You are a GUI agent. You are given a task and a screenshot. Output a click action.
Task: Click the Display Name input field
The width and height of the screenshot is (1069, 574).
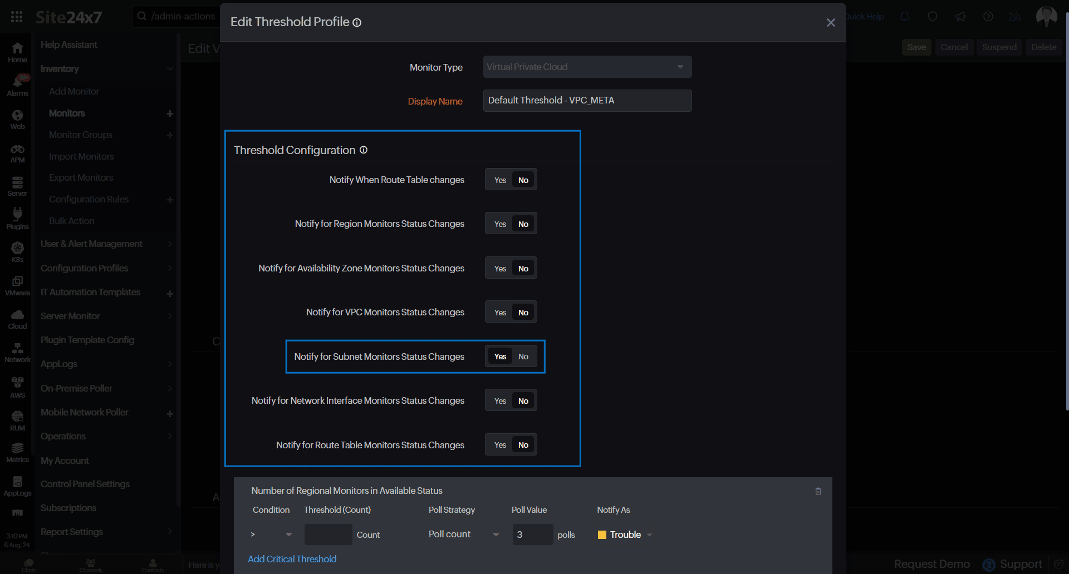tap(587, 101)
